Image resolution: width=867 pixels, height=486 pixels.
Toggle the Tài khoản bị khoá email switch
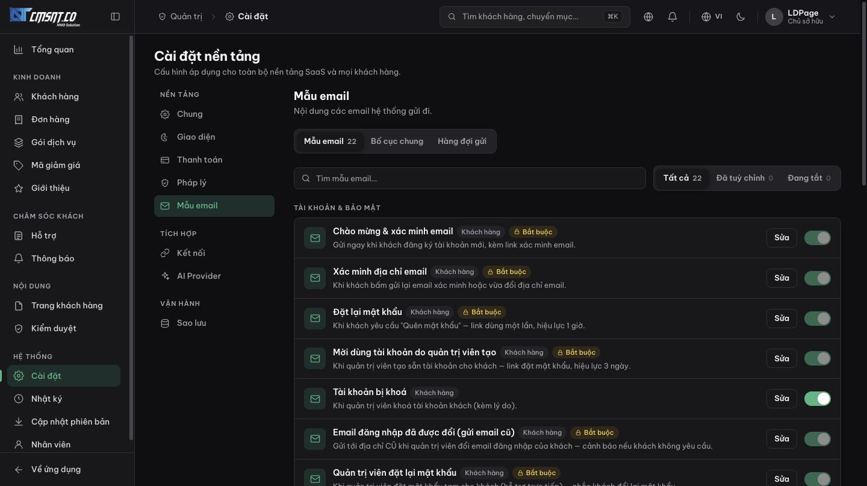pyautogui.click(x=817, y=399)
